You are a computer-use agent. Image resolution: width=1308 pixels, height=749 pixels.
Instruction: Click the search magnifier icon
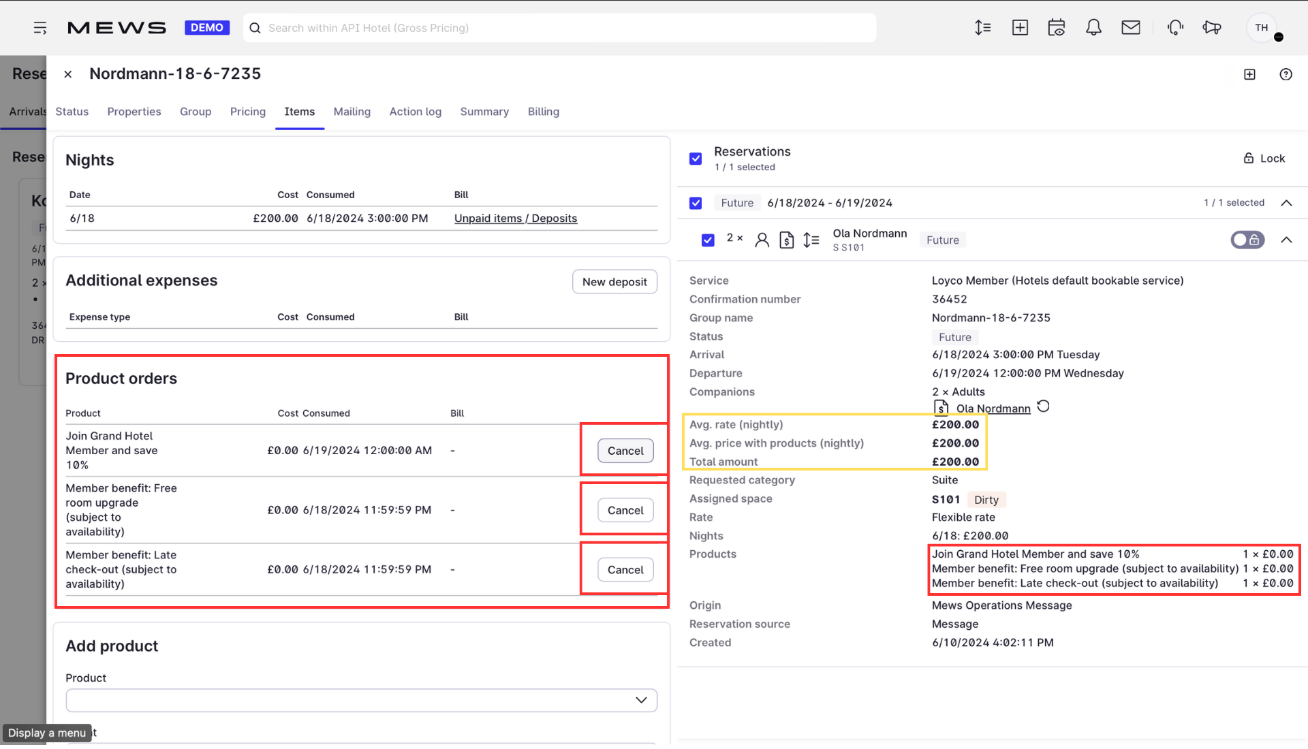(255, 28)
